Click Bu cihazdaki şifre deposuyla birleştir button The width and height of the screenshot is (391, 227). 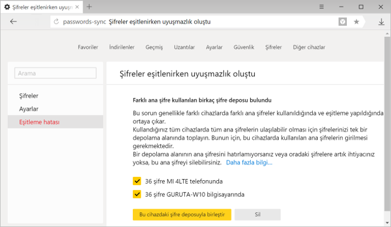click(182, 215)
